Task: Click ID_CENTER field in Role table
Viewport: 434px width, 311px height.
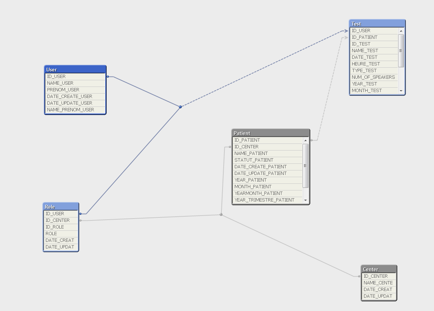Action: (x=61, y=220)
